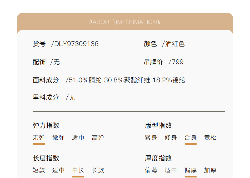Click the 吊牌价 label
Viewport: 250px width, 178px height.
153,62
